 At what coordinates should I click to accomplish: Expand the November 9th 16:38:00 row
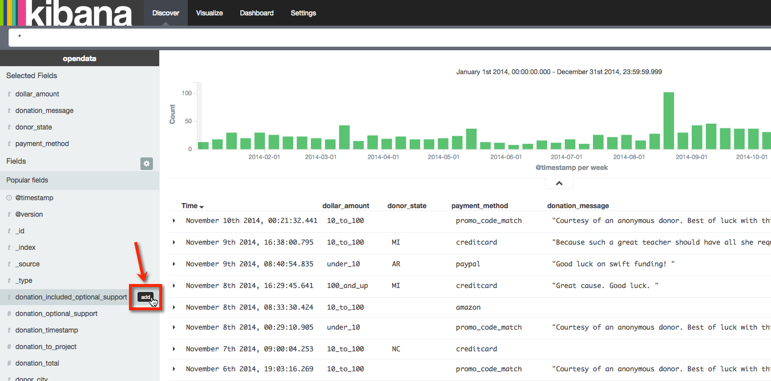(x=174, y=242)
